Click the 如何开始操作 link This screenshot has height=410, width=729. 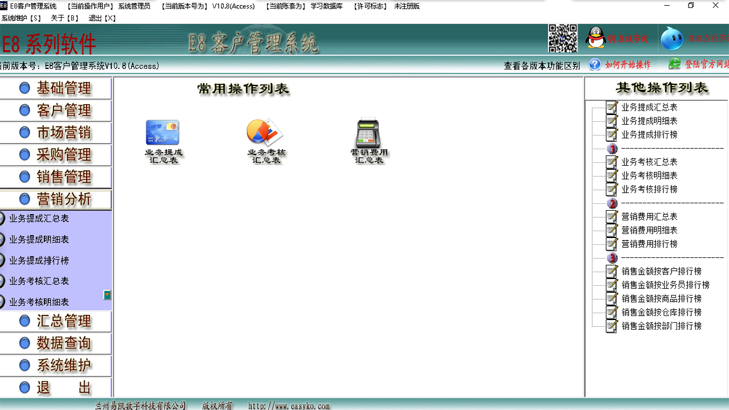point(628,64)
